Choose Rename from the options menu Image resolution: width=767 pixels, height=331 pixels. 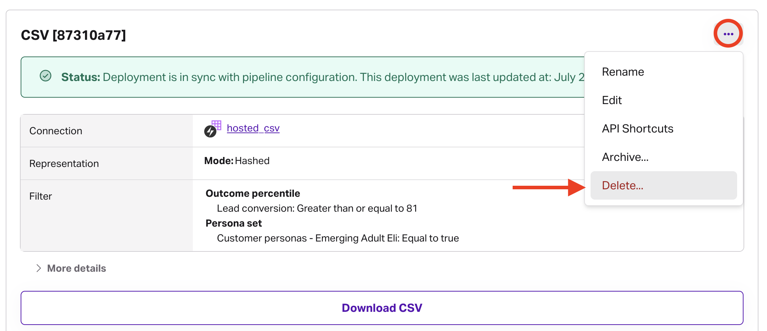coord(623,72)
